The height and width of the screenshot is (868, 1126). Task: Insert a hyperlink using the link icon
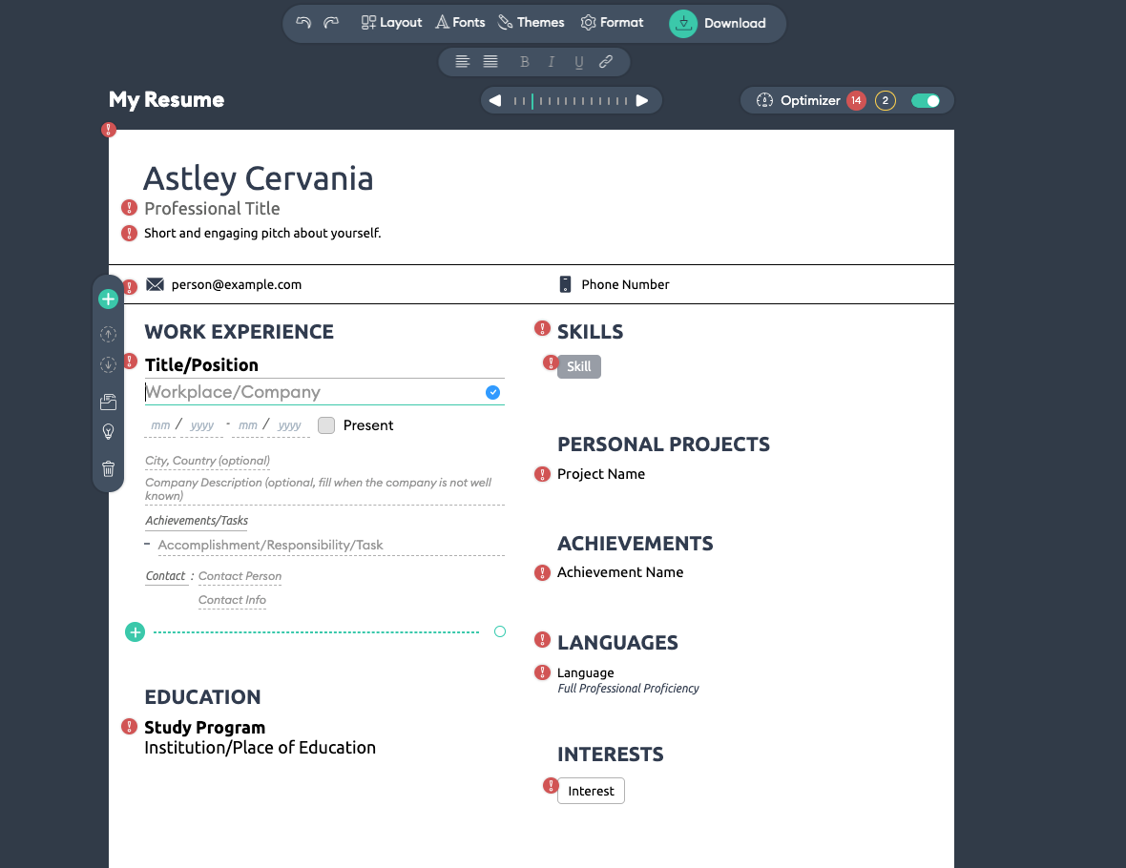[605, 61]
